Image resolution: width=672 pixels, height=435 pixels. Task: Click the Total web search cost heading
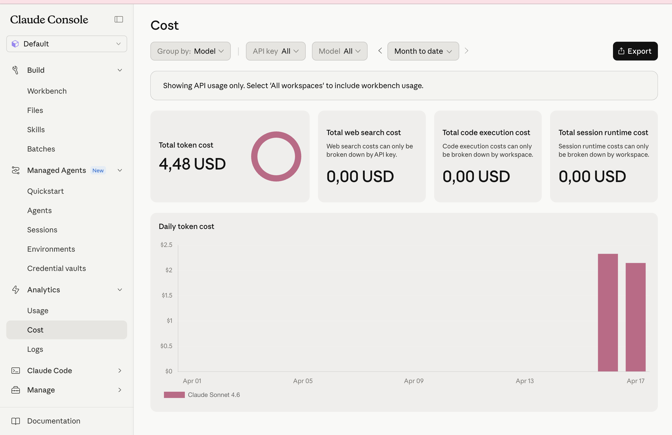[x=363, y=132]
